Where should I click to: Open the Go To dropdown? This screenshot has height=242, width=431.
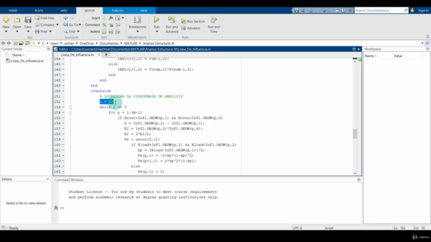(72, 25)
